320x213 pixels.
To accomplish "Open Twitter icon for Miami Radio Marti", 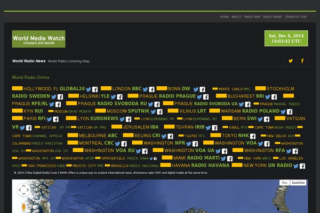I will (x=223, y=159).
